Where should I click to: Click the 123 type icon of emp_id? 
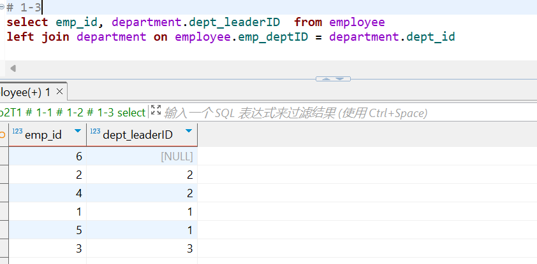(x=17, y=132)
